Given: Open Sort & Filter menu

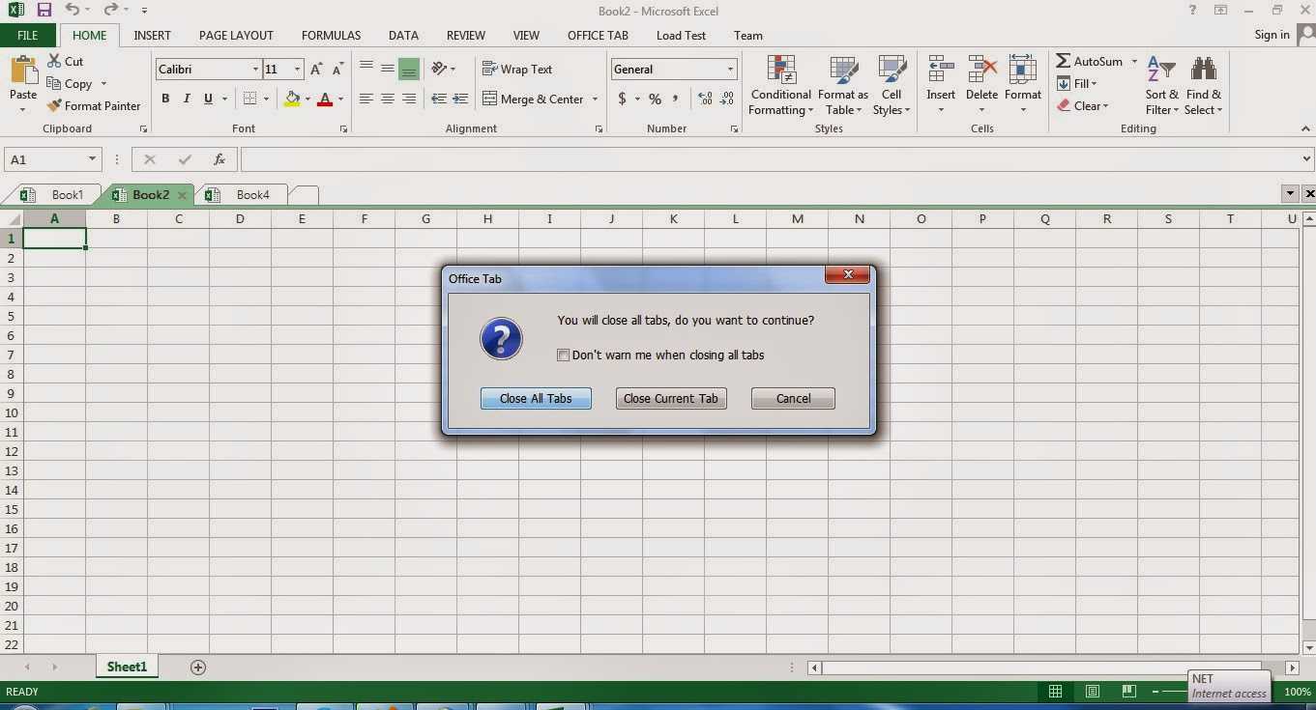Looking at the screenshot, I should (x=1161, y=85).
